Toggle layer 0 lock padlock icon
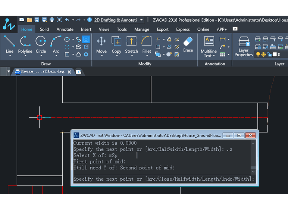The width and height of the screenshot is (288, 209). [x=269, y=54]
